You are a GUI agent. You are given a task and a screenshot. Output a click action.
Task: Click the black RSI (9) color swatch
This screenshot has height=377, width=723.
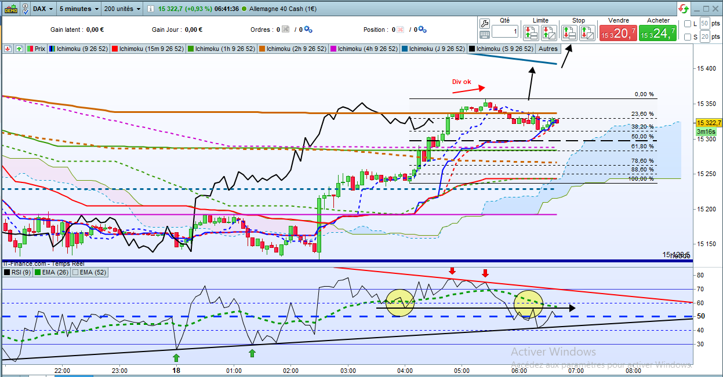[x=7, y=272]
